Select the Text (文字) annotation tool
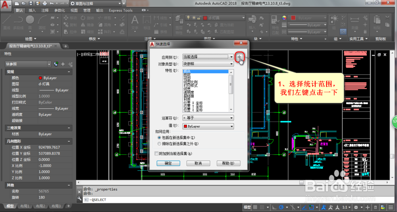Screen dimensions: 397x212 [x=135, y=23]
